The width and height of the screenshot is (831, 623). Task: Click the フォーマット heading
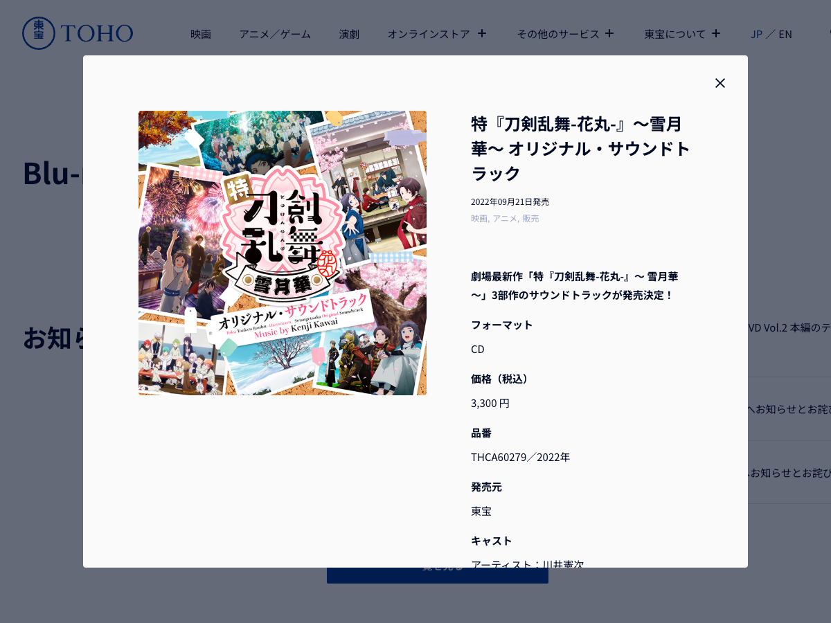click(x=502, y=325)
